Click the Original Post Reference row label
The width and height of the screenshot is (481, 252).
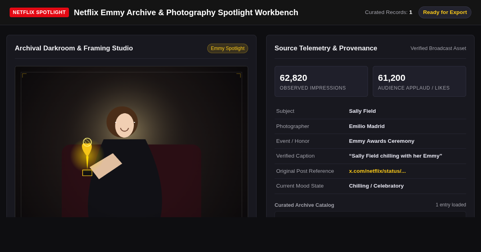305,171
